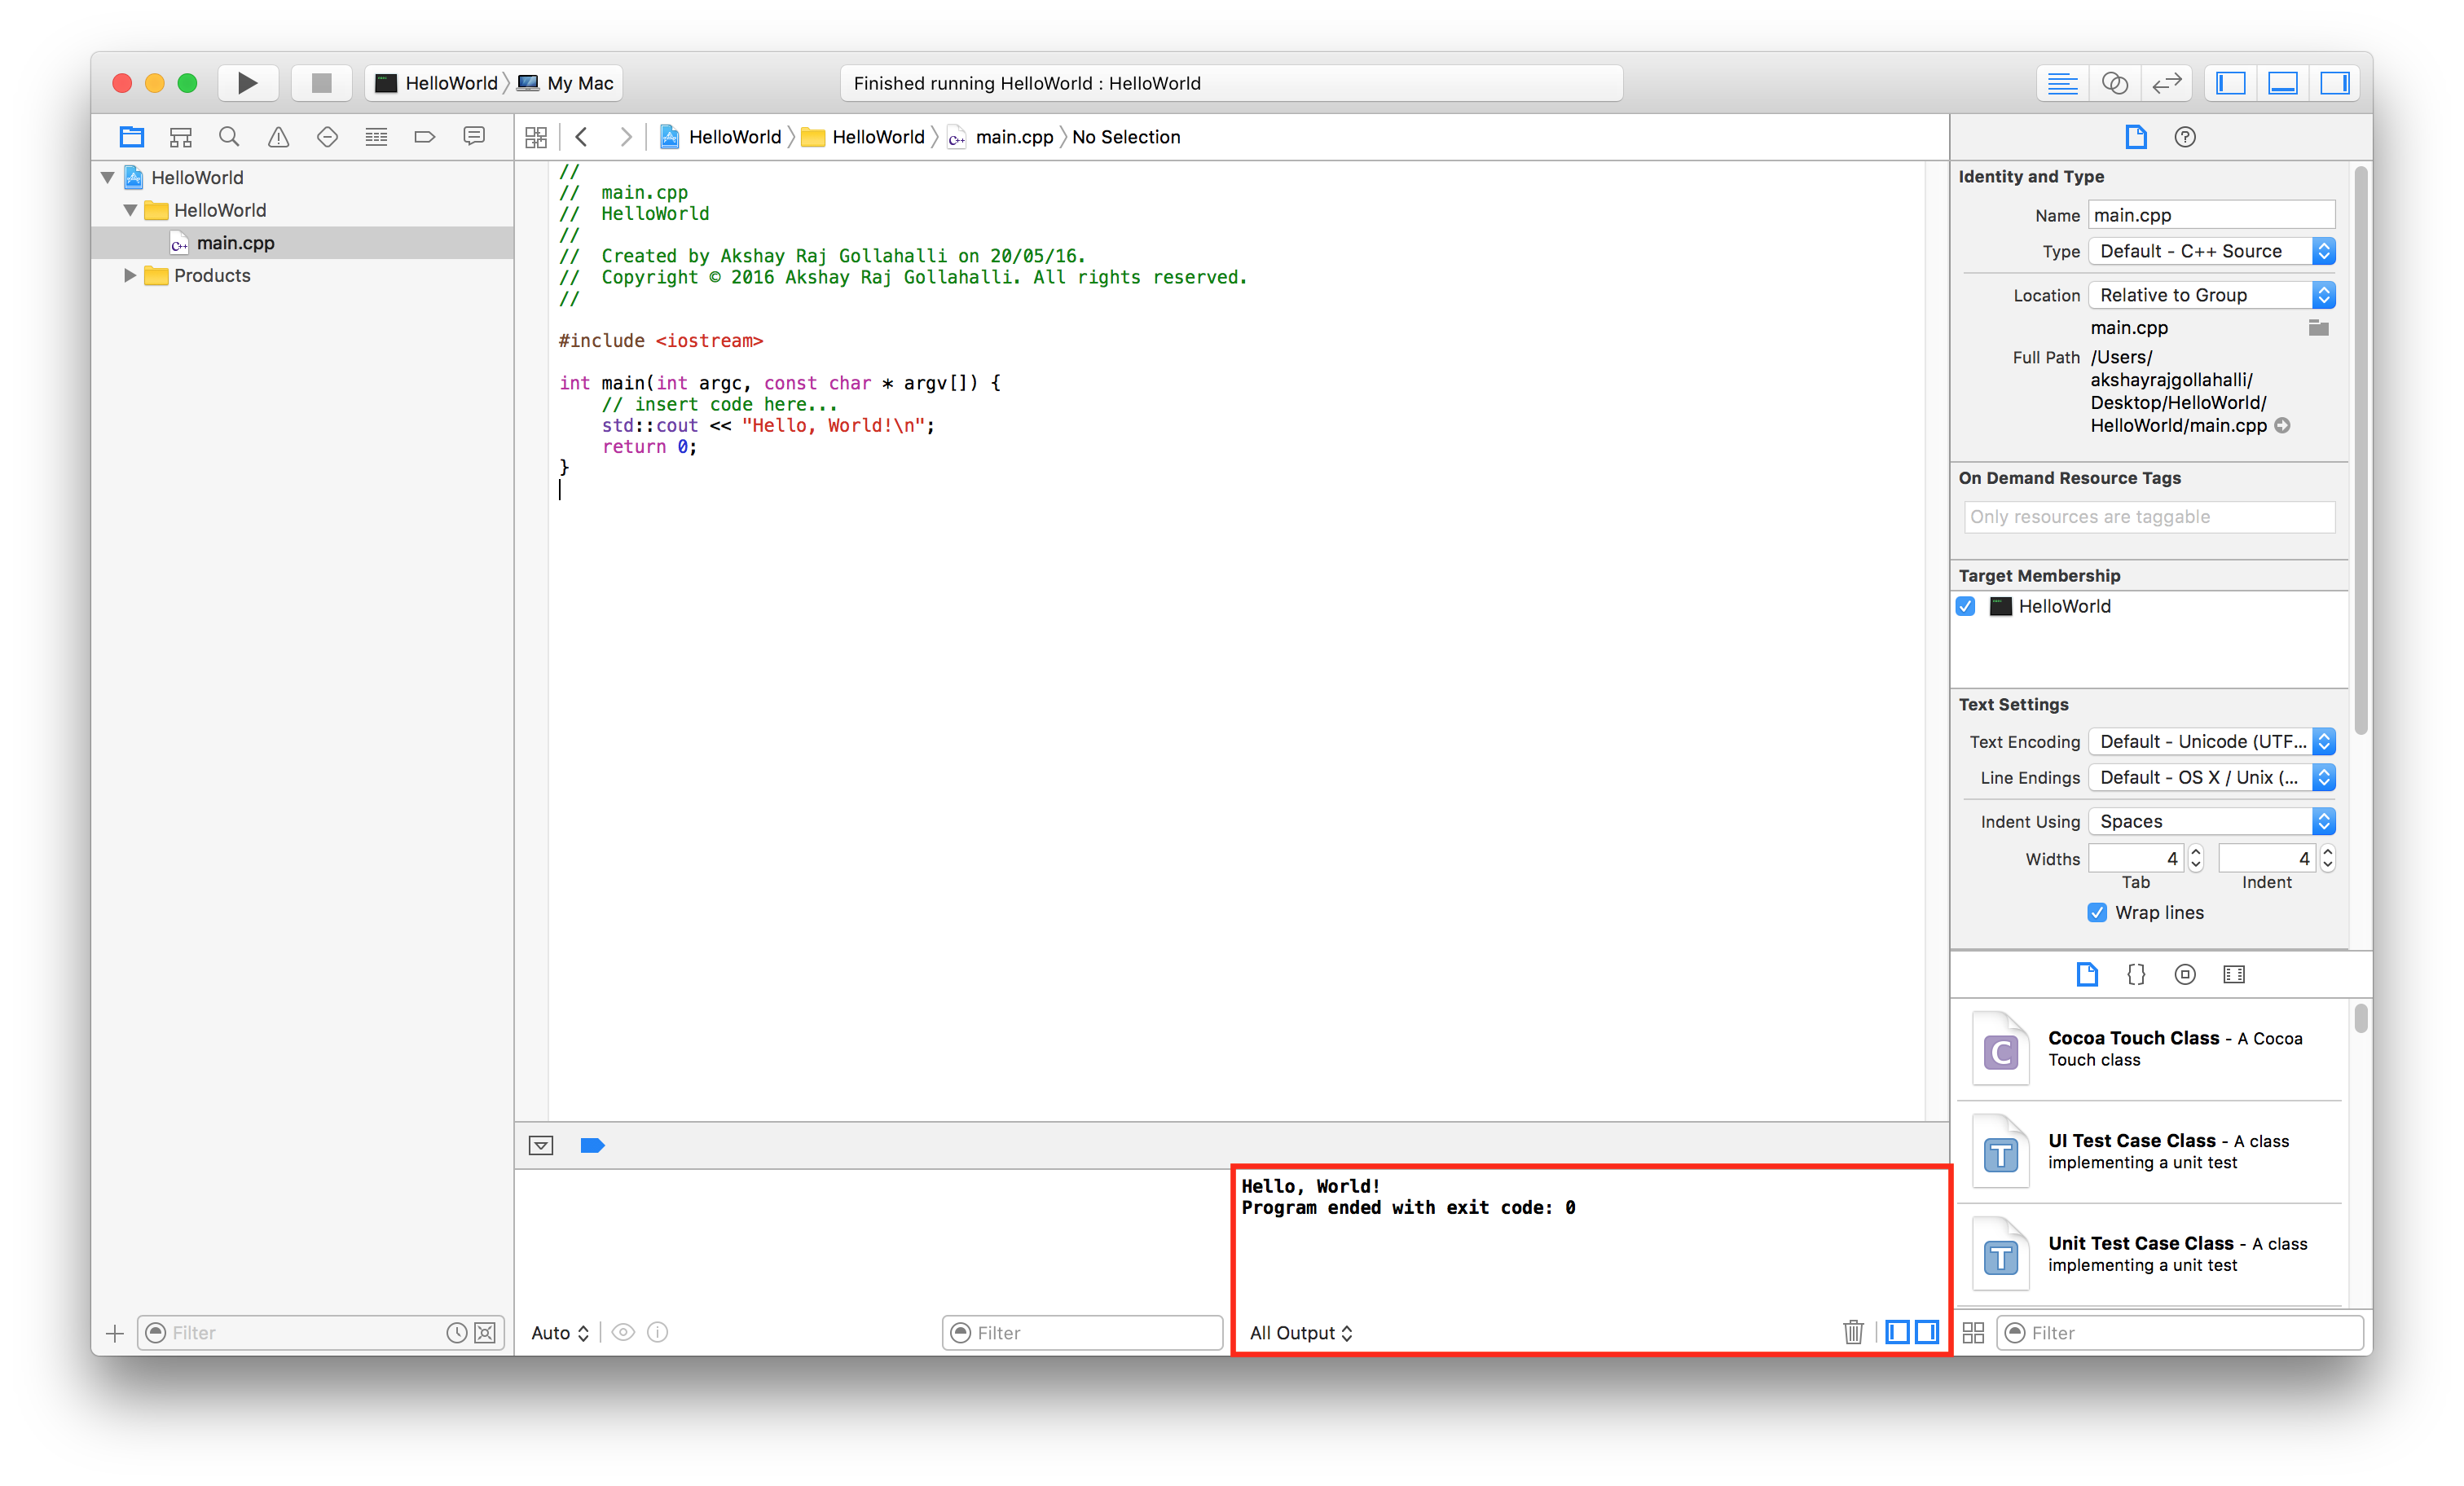This screenshot has width=2464, height=1486.
Task: Open Quick Help inspector tab
Action: 2185,137
